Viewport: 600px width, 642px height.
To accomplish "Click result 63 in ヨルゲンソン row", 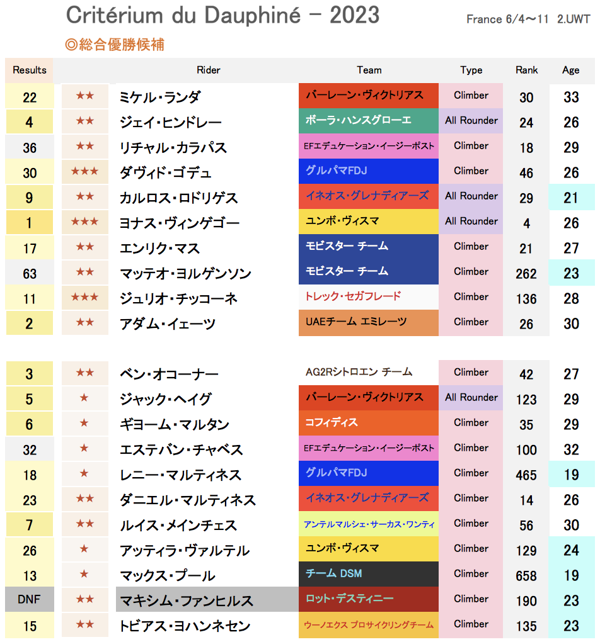I will coord(30,273).
